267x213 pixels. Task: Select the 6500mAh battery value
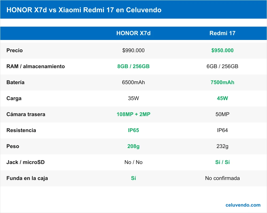click(133, 82)
